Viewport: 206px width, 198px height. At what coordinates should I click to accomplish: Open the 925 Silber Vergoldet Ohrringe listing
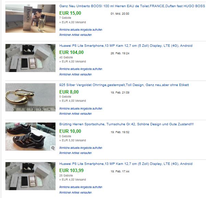point(124,85)
